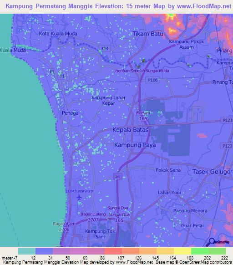The height and width of the screenshot is (265, 233).
Task: Click the Lahar Yooi label
Action: [x=169, y=193]
